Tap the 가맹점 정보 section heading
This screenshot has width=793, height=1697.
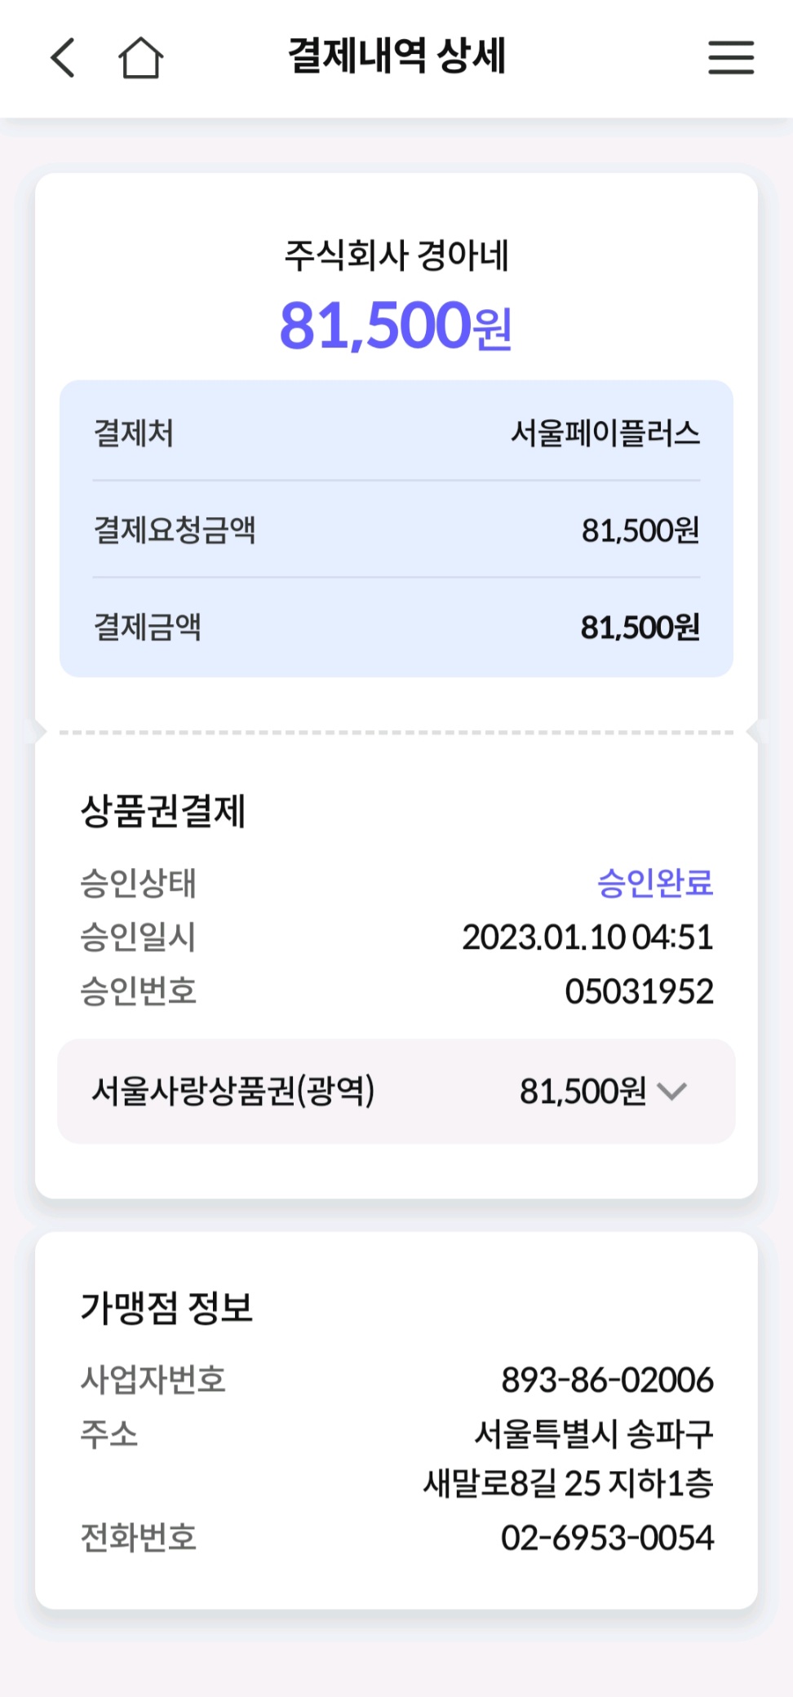click(166, 1308)
